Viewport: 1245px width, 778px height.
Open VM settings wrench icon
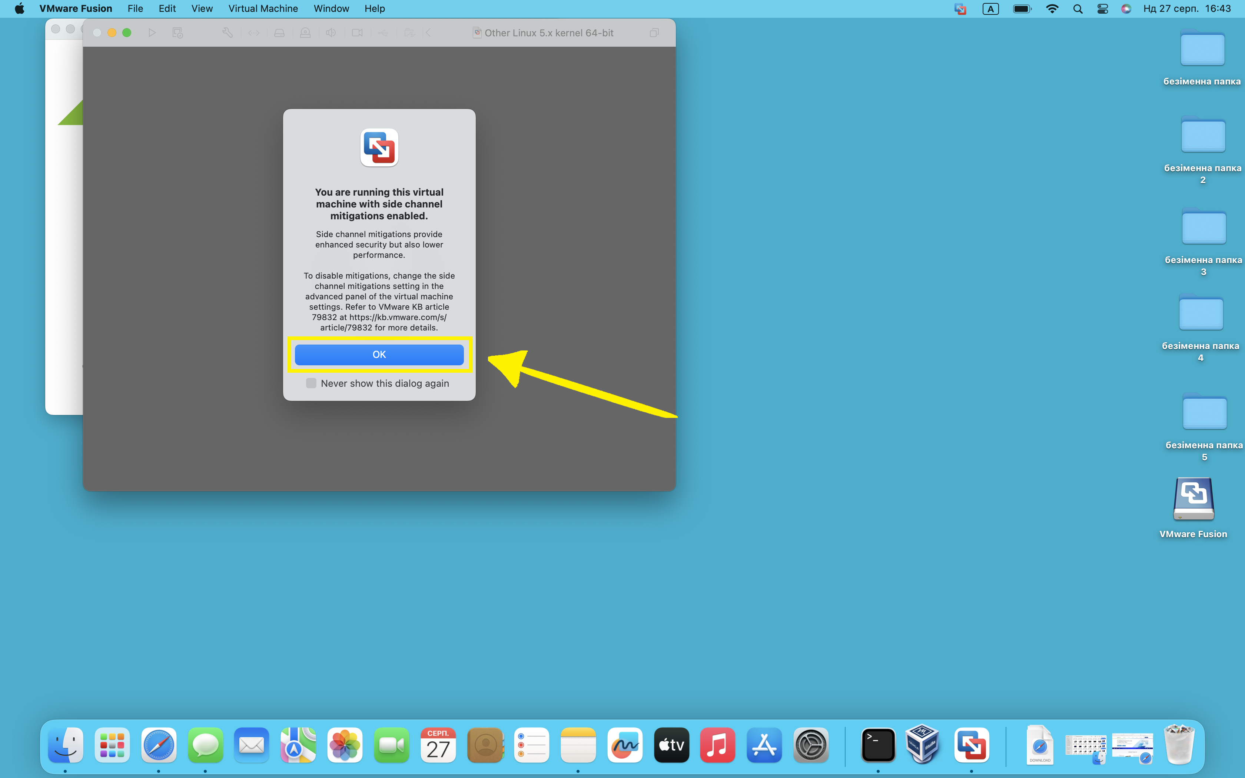pos(228,33)
